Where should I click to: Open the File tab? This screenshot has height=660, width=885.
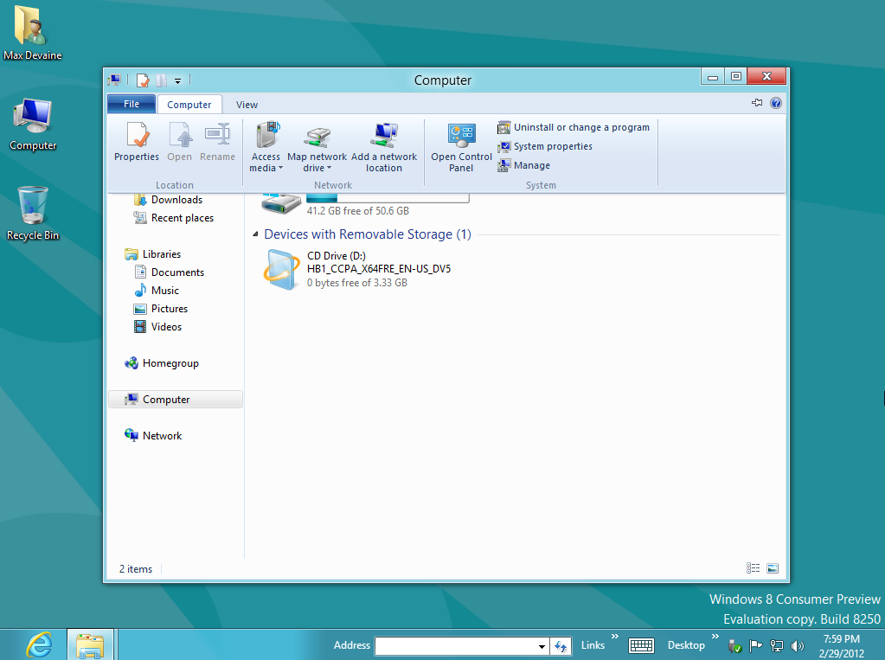pos(131,104)
